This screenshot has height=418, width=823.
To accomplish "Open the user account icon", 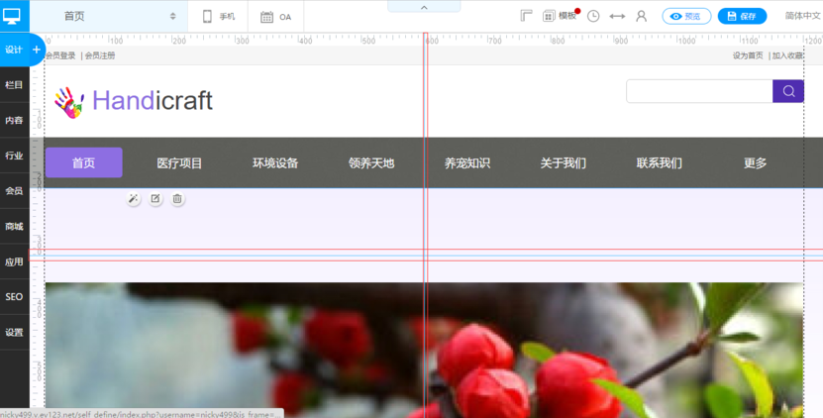I will tap(641, 16).
